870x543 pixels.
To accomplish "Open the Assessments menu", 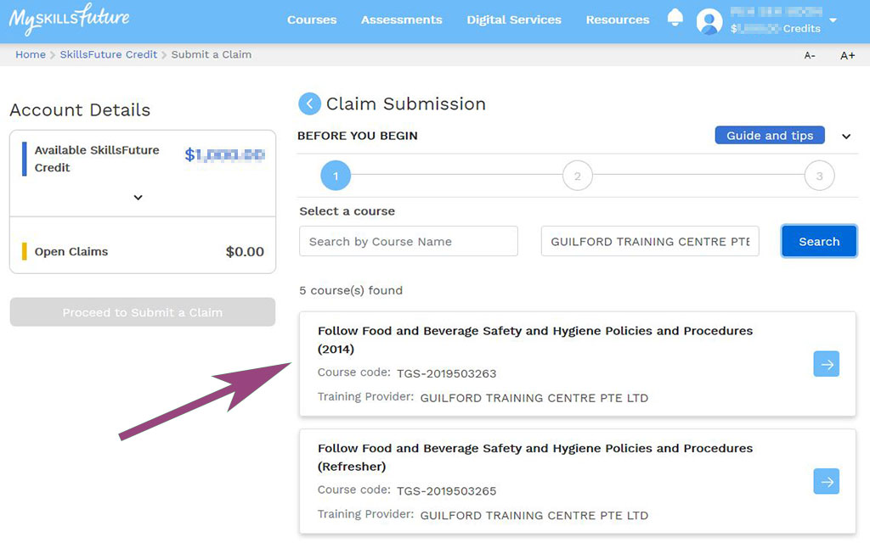I will pos(402,20).
